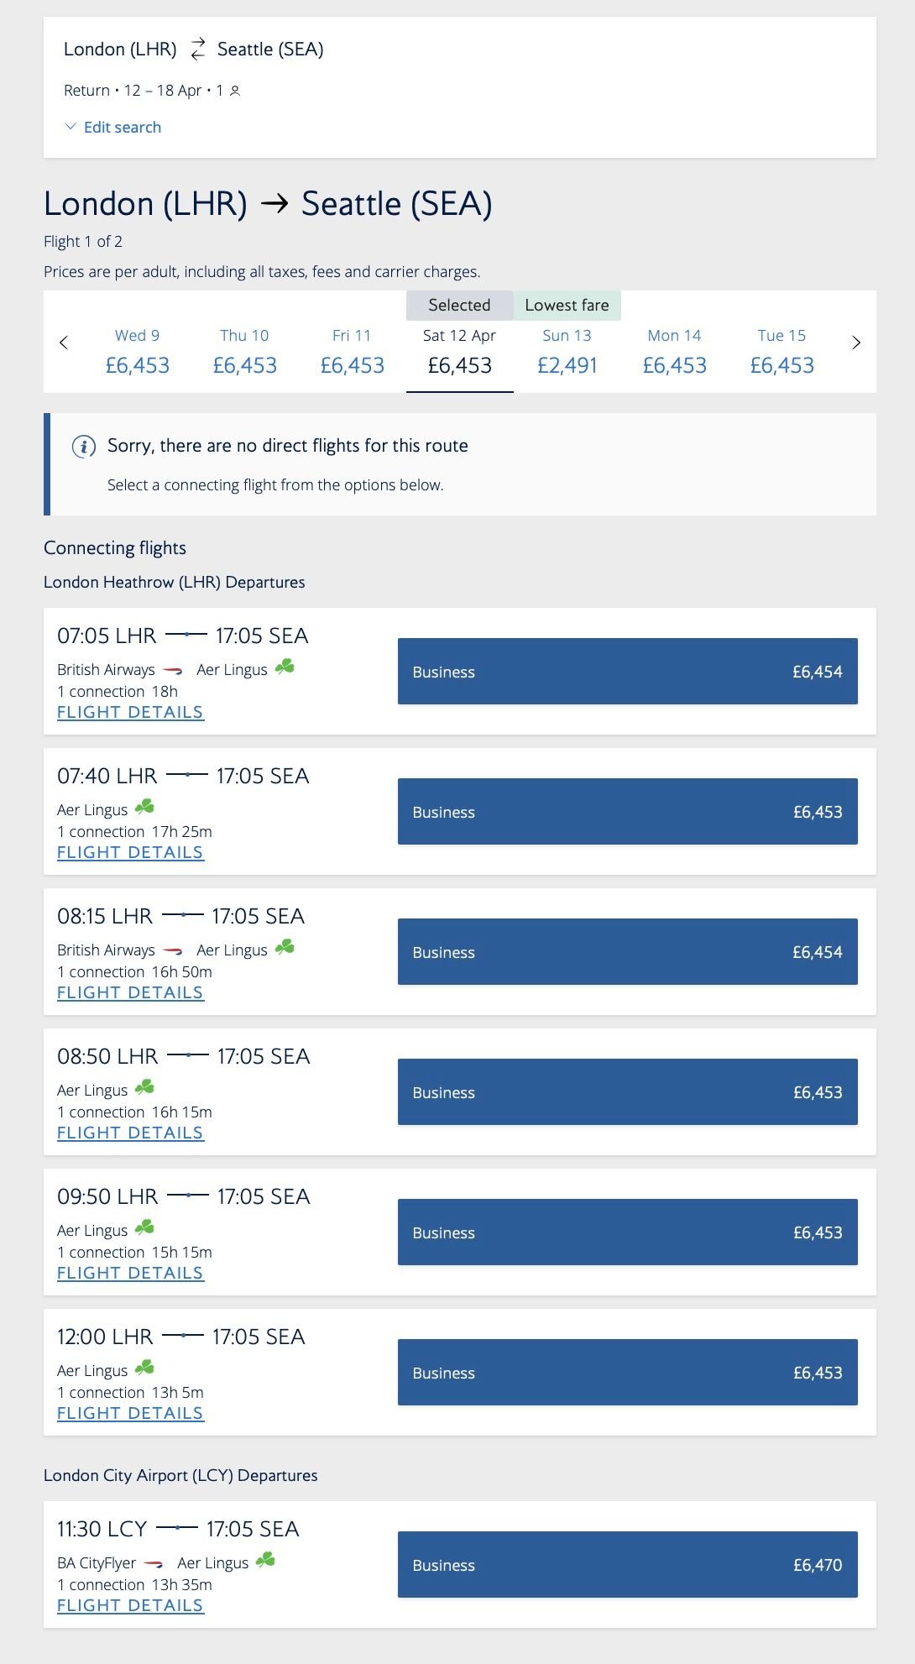
Task: Expand the Edit search section
Action: click(113, 128)
